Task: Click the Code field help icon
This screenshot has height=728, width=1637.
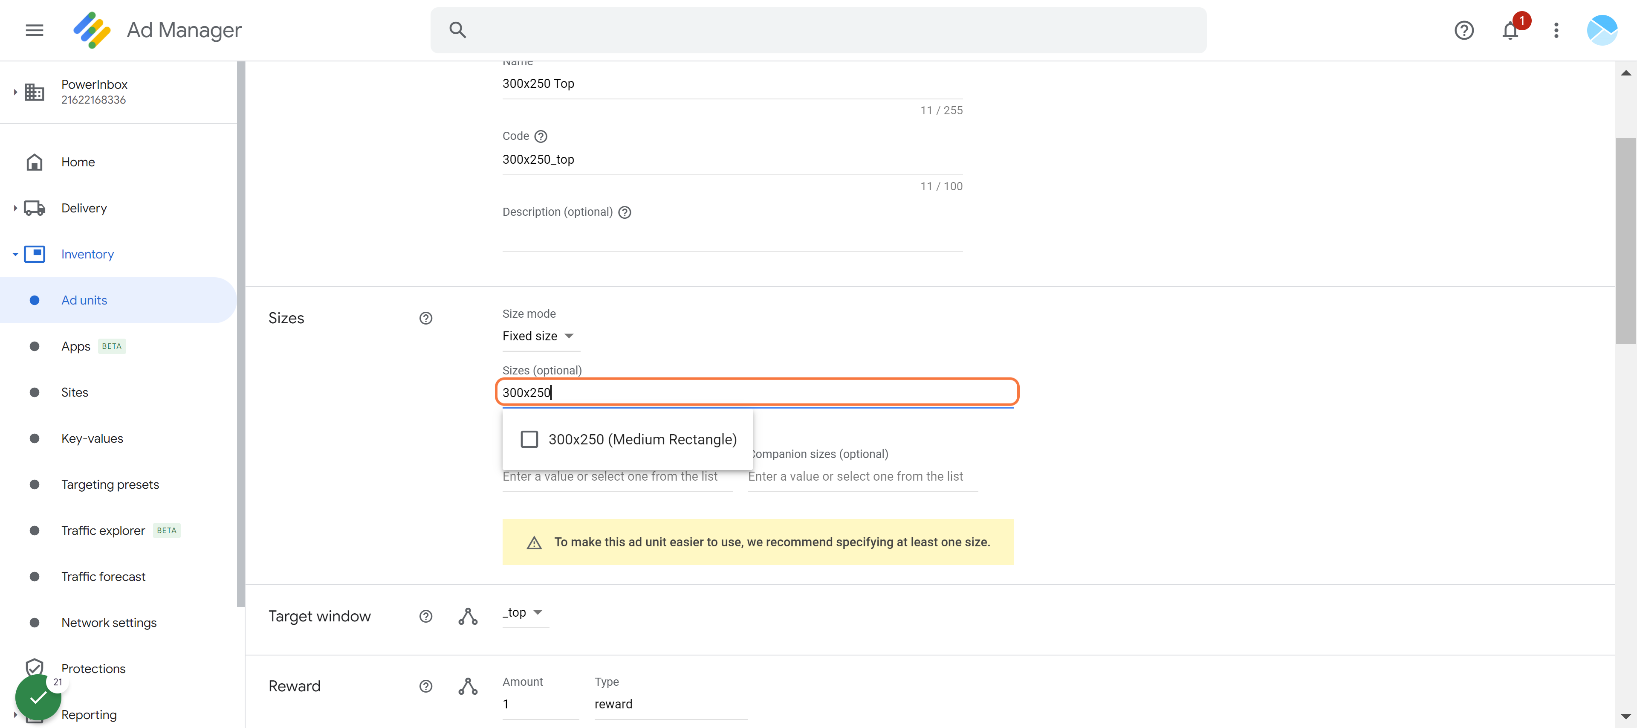Action: pyautogui.click(x=540, y=136)
